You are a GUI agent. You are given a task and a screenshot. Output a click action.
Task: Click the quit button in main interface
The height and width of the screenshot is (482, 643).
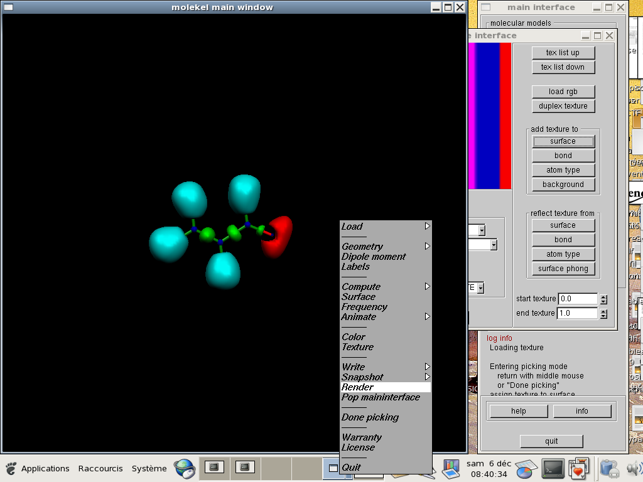point(551,441)
